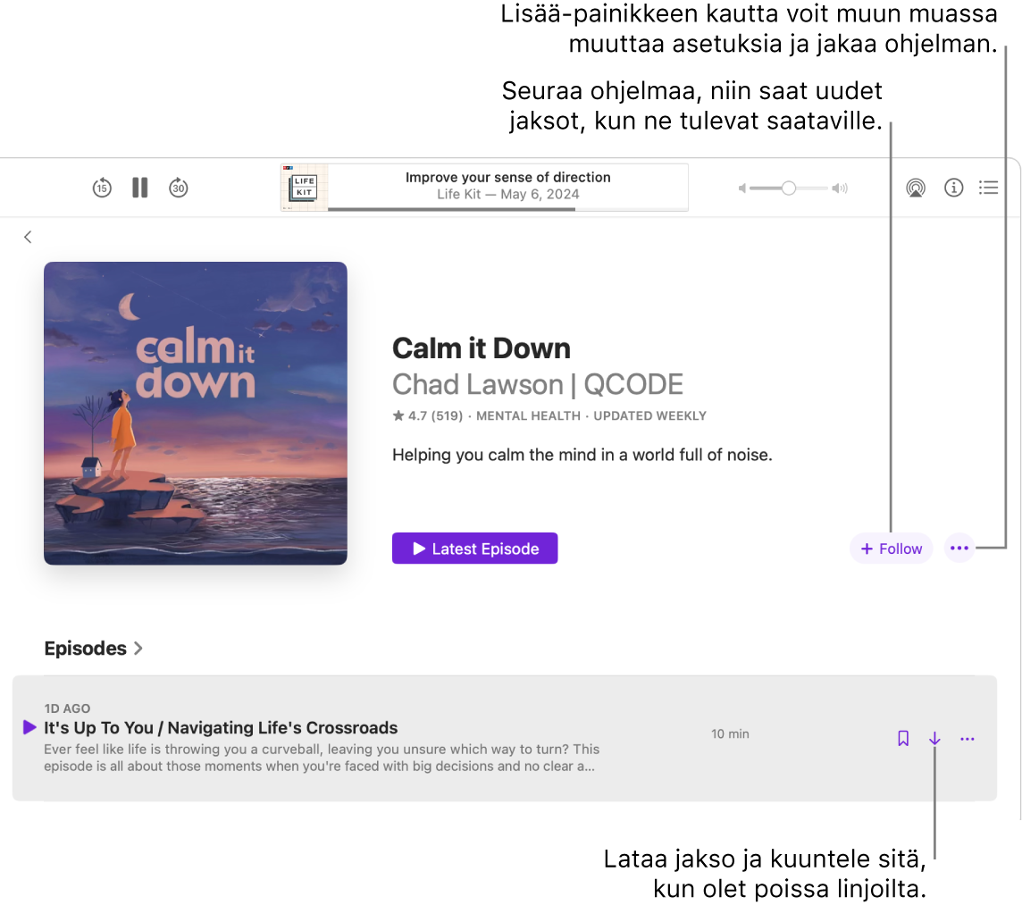Download the episode for offline listening
Screen dimensions: 1022x905
coord(934,739)
